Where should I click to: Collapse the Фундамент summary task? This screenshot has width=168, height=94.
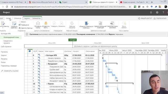(47, 64)
